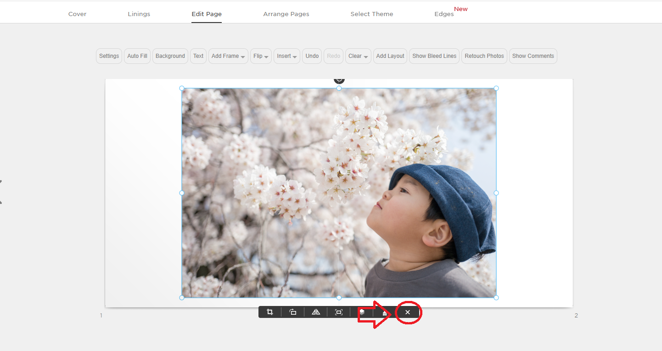The width and height of the screenshot is (662, 351).
Task: Click the fit-to-frame icon
Action: click(339, 312)
